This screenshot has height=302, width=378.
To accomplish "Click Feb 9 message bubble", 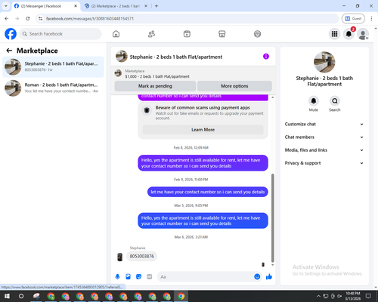I will [208, 192].
